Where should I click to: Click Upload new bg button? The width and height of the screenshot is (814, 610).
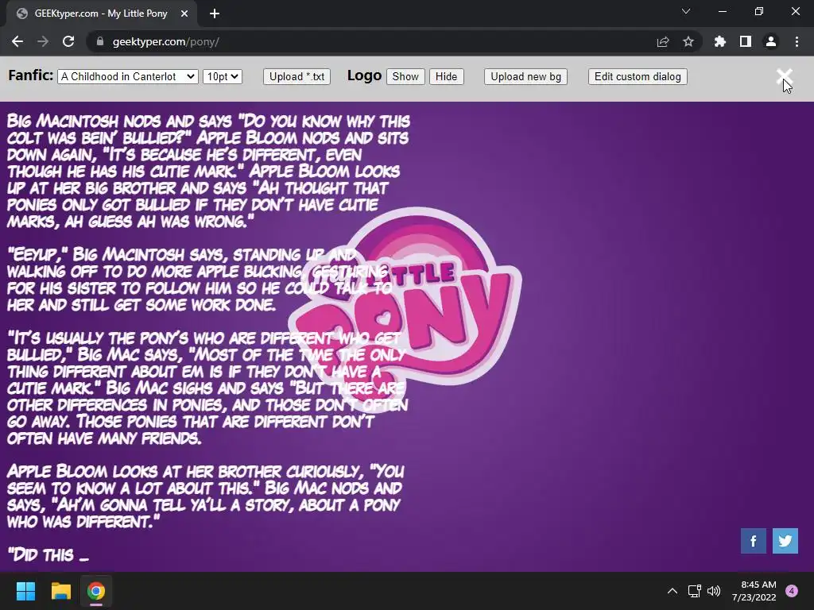point(526,77)
